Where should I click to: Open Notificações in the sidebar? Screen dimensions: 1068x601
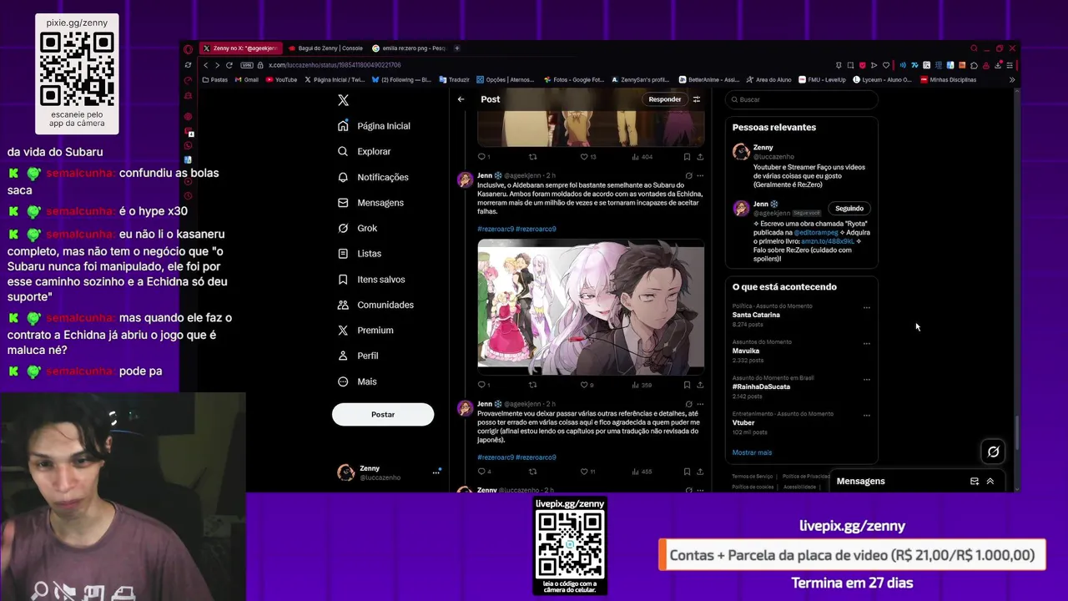(374, 177)
